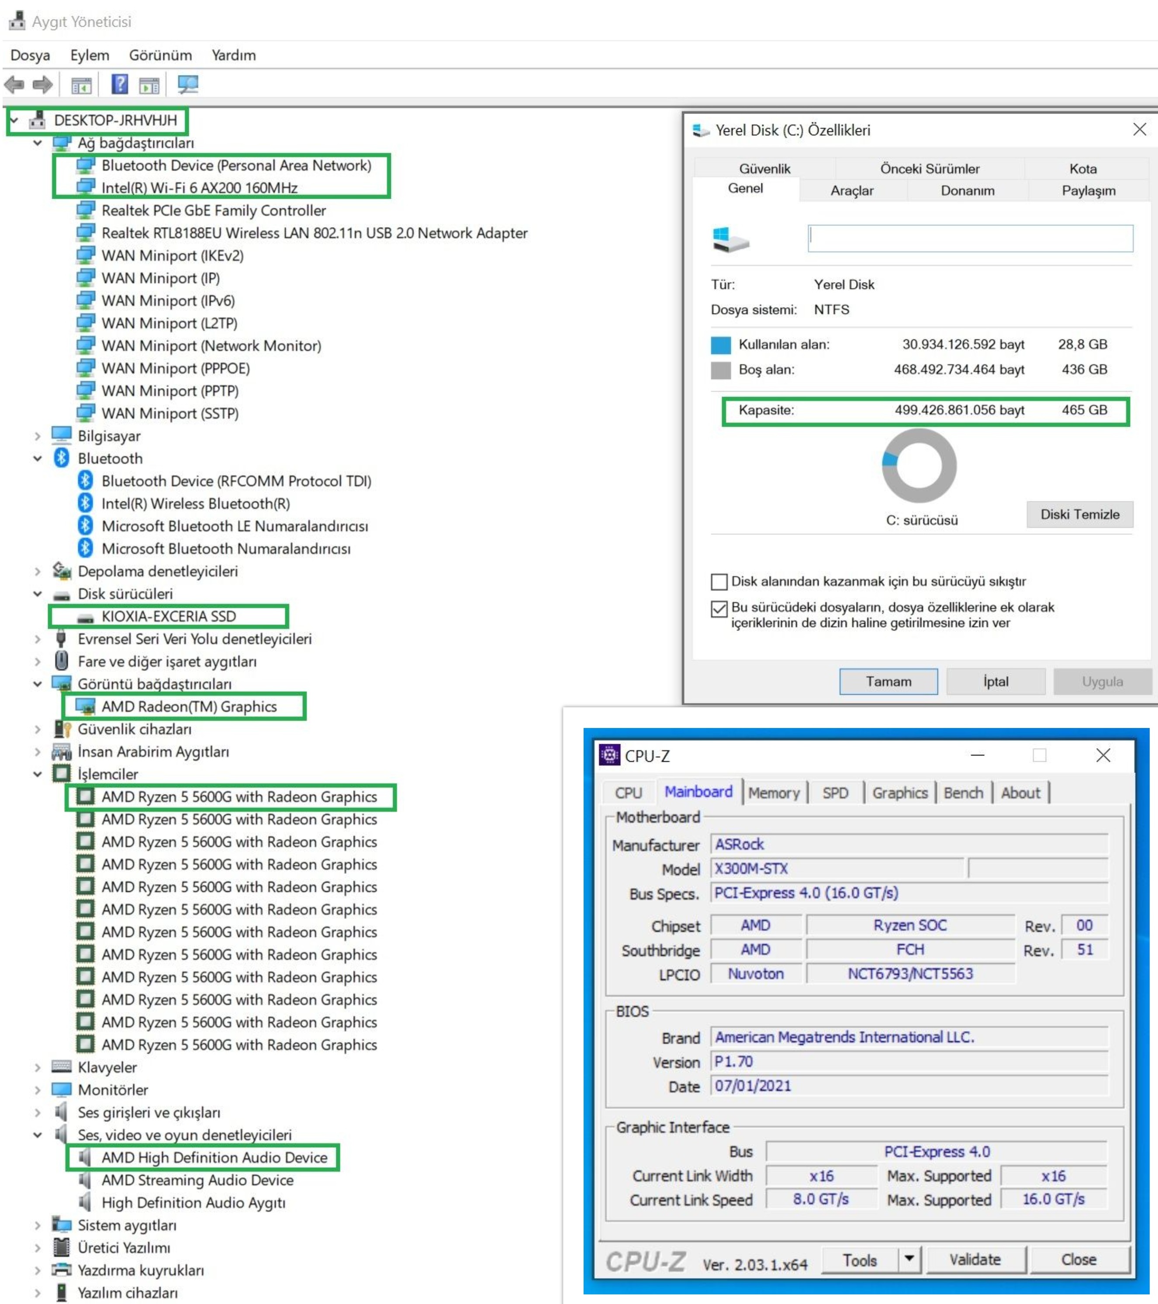1158x1304 pixels.
Task: Click the Üretici Yazılımı firmware icon
Action: 61,1247
